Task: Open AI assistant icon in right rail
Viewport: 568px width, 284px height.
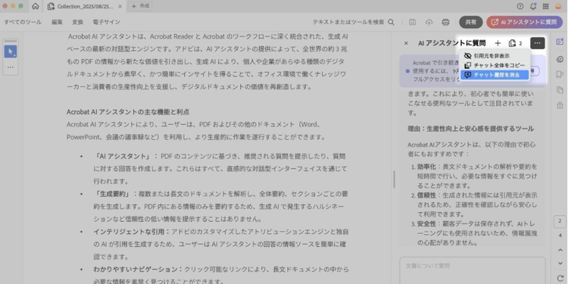Action: [560, 42]
